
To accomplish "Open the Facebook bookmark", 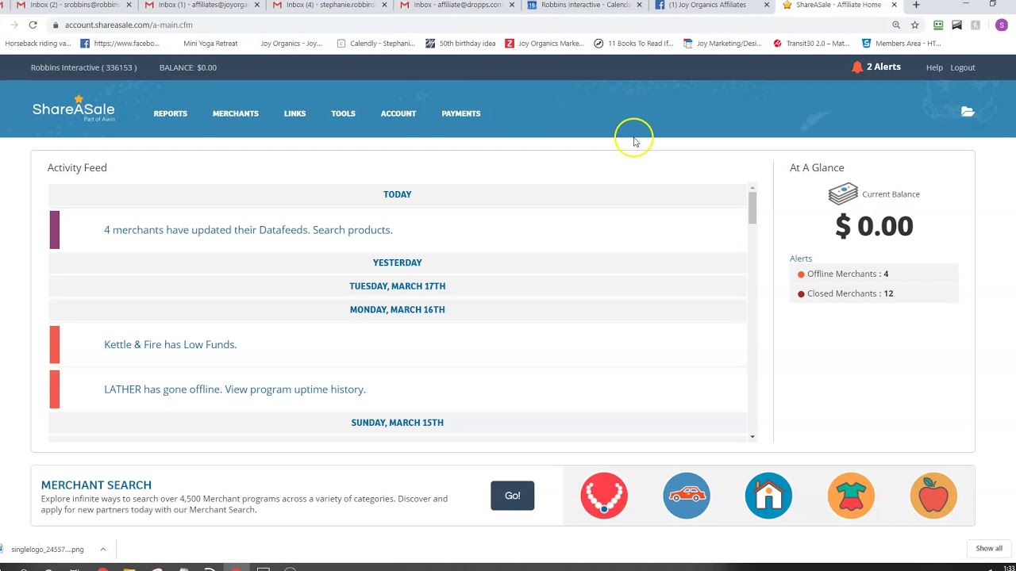I will tap(119, 44).
